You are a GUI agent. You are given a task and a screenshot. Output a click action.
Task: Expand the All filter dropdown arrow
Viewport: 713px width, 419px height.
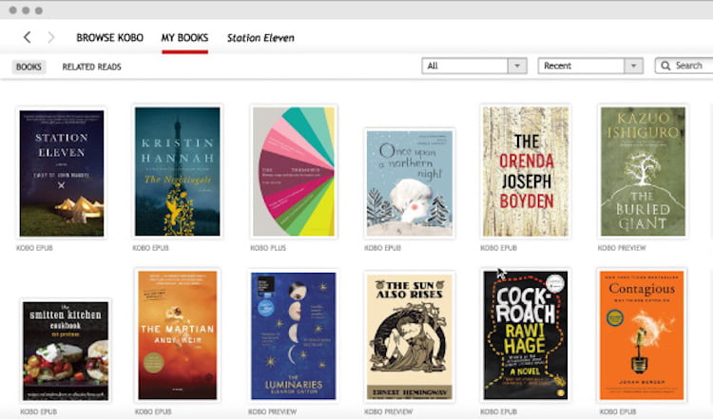click(517, 66)
